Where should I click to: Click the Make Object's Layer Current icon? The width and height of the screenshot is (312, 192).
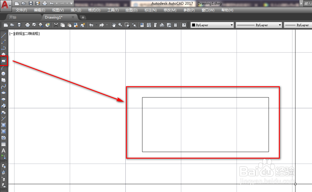click(3, 173)
